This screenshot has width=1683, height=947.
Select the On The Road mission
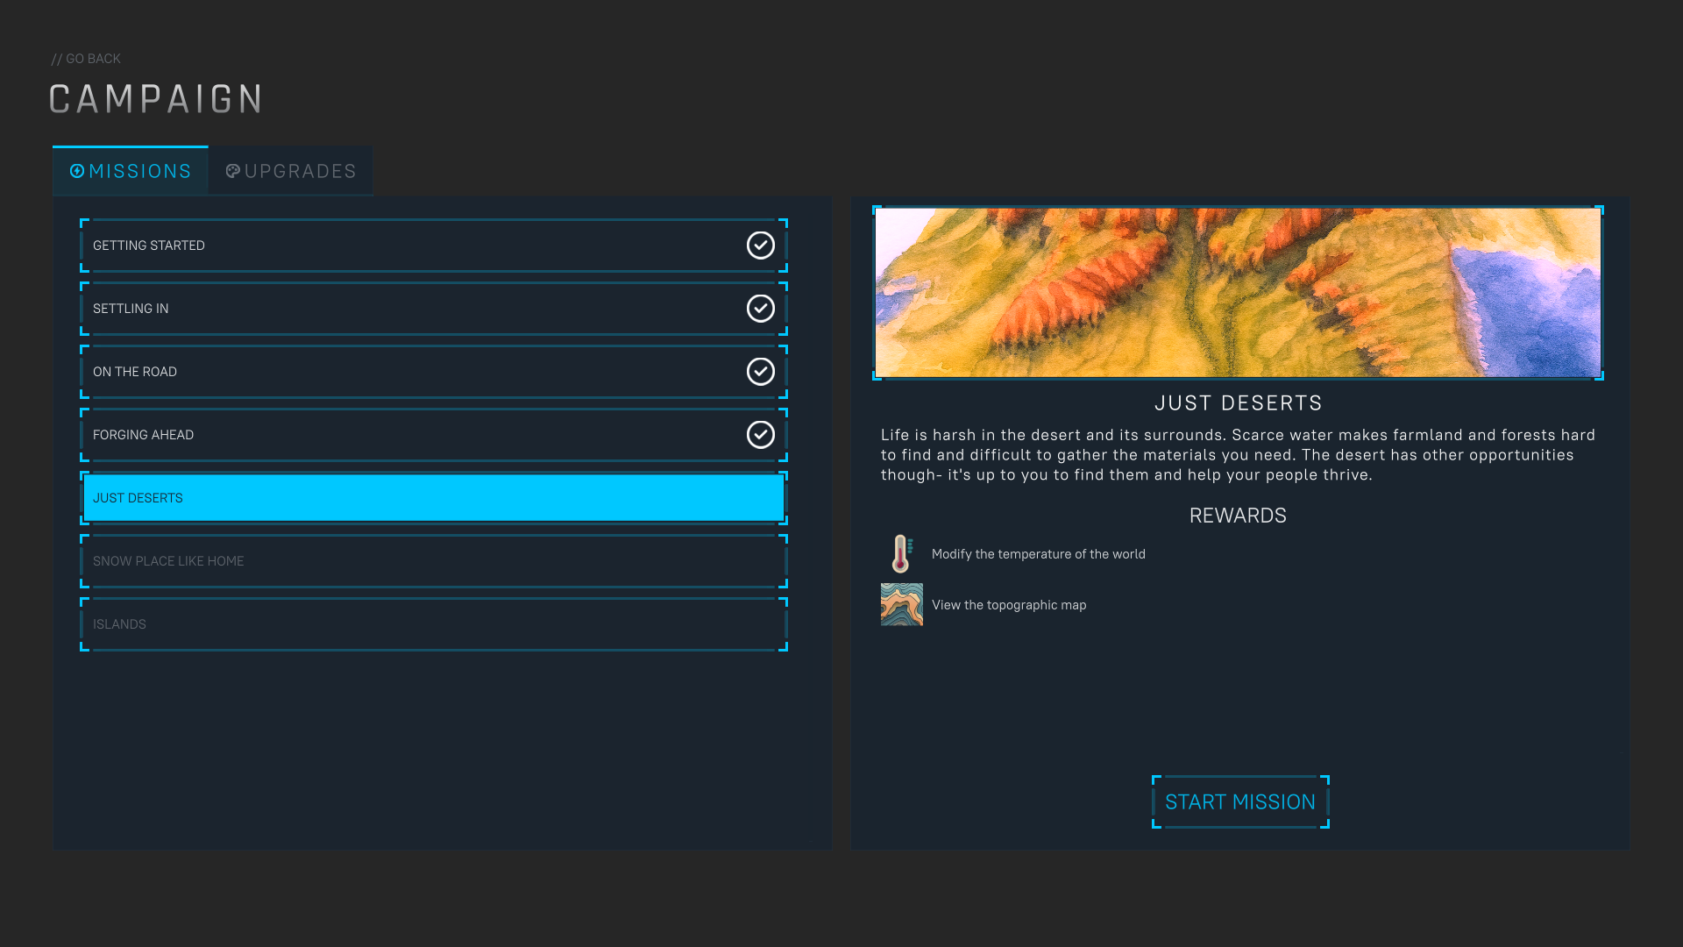coord(434,372)
